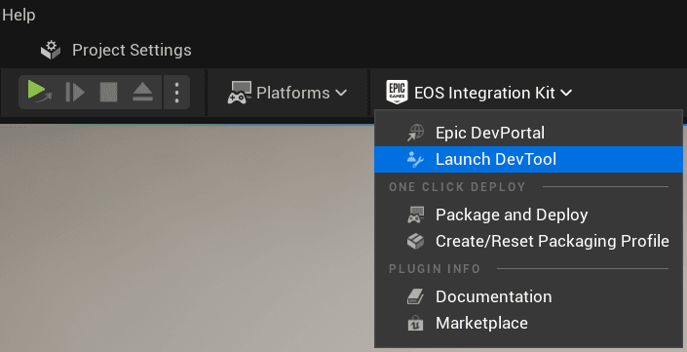687x352 pixels.
Task: Select Epic DevPortal menu entry
Action: point(528,134)
